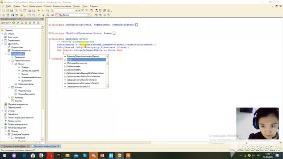This screenshot has width=283, height=159.
Task: Open Mail app from taskbar
Action: pyautogui.click(x=76, y=155)
